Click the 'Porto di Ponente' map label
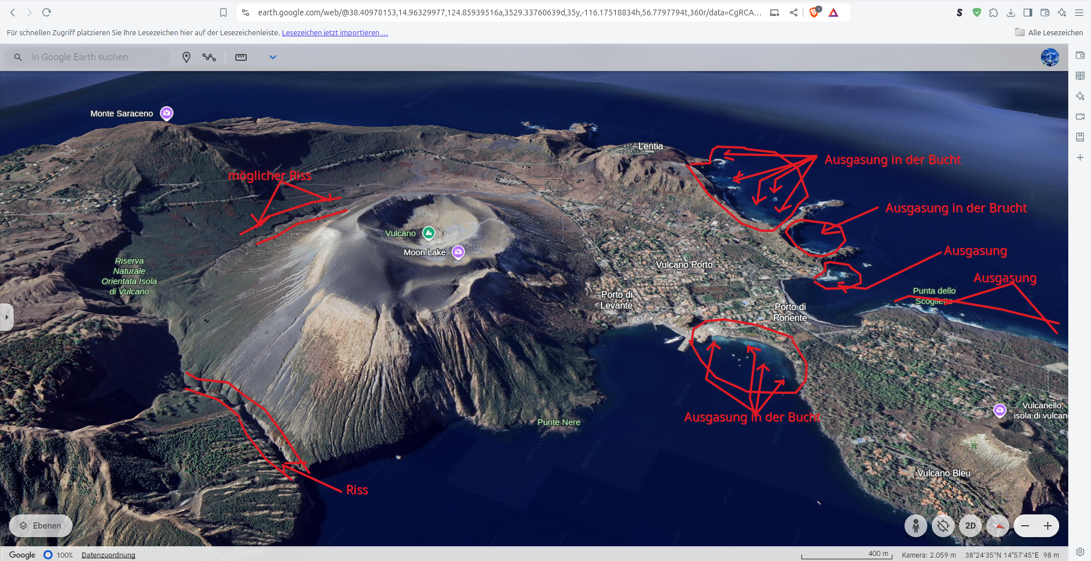 tap(790, 312)
